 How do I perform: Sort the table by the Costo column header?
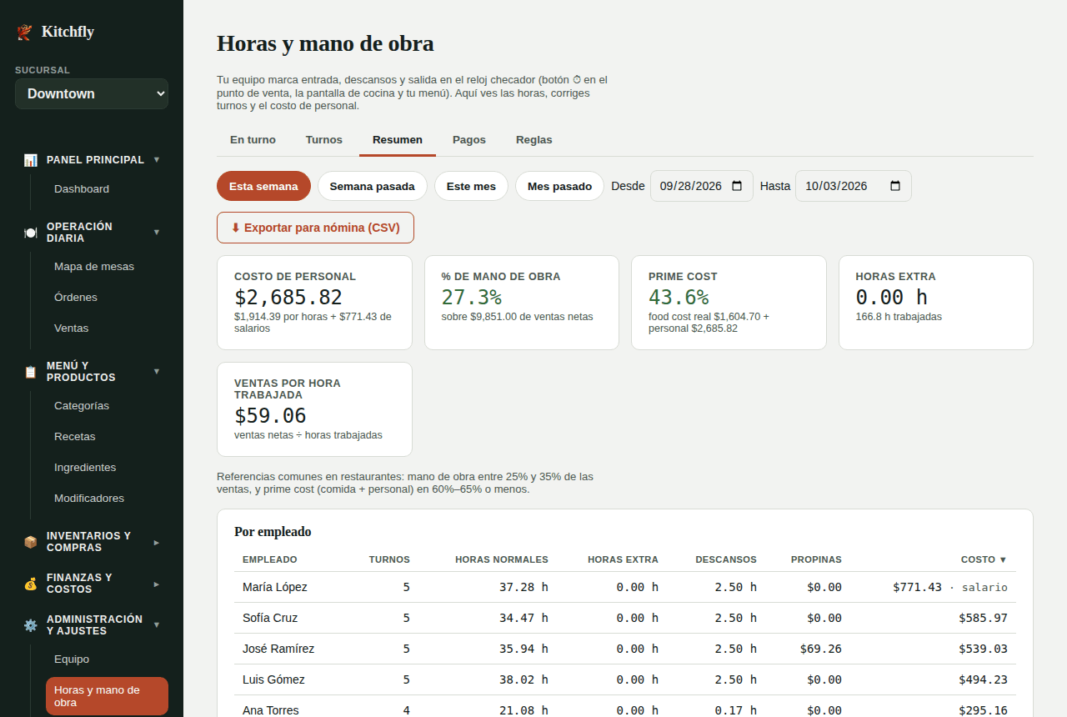tap(984, 559)
